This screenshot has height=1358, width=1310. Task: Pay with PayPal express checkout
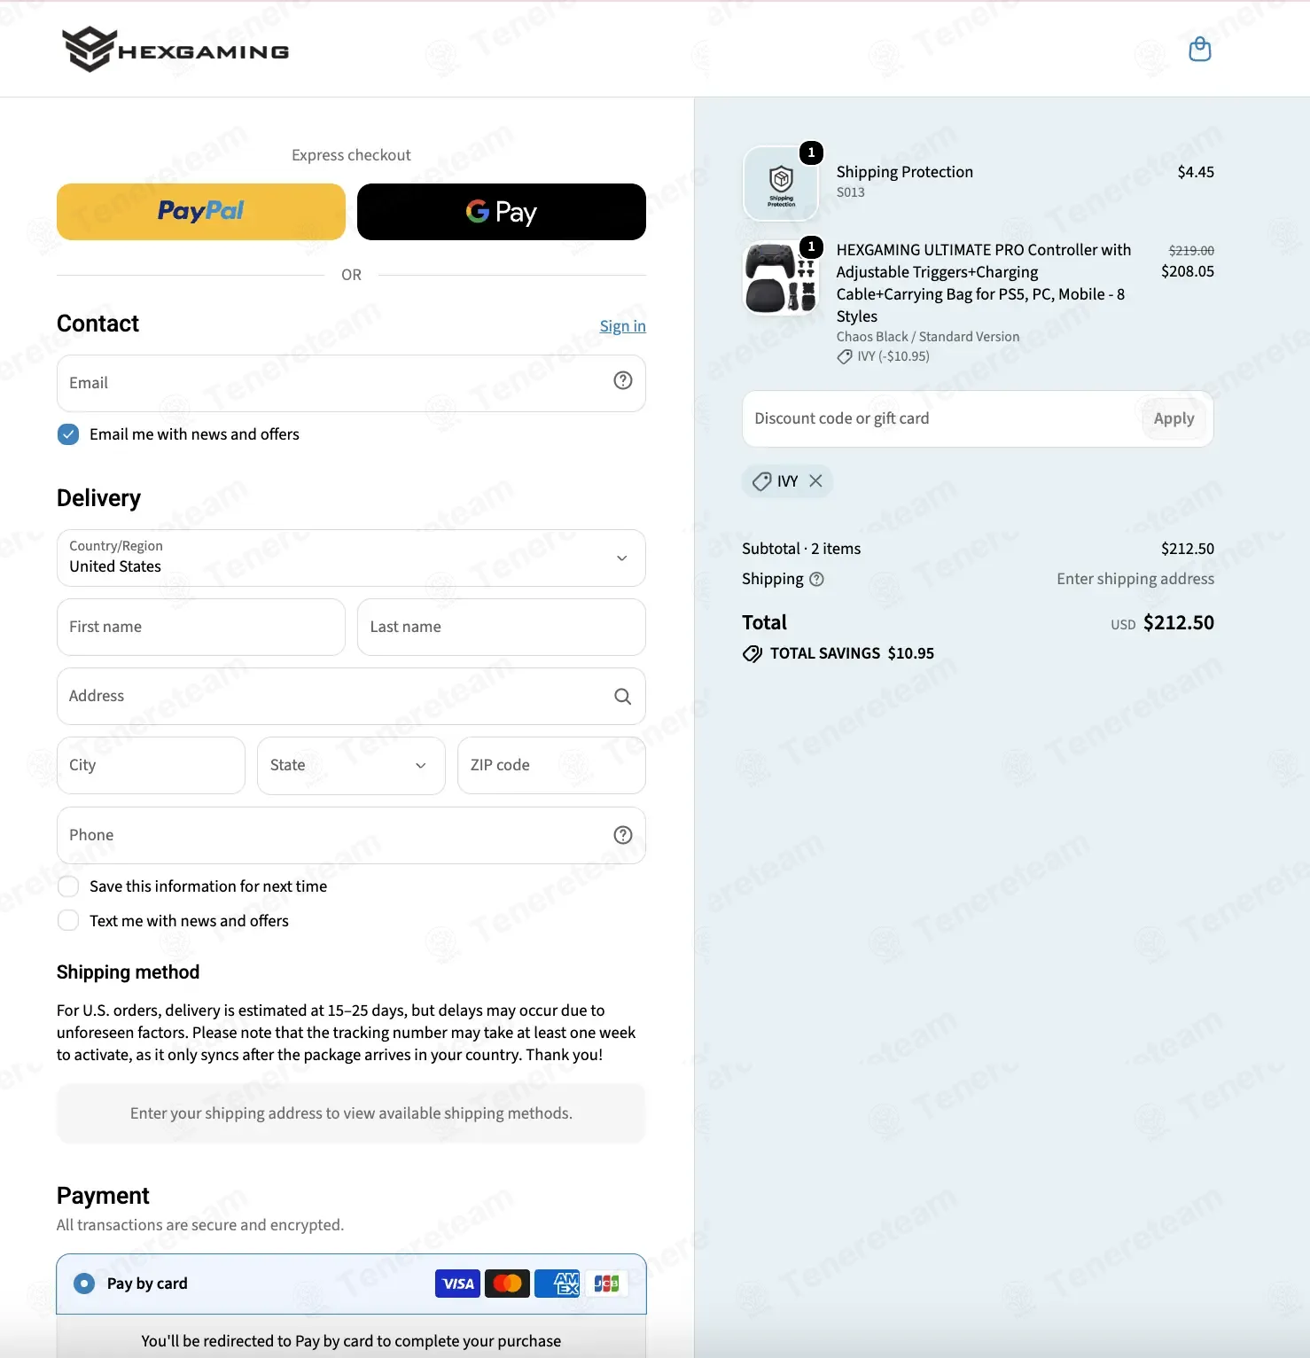coord(201,212)
